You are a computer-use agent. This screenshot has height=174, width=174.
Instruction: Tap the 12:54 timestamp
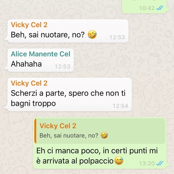click(x=120, y=106)
